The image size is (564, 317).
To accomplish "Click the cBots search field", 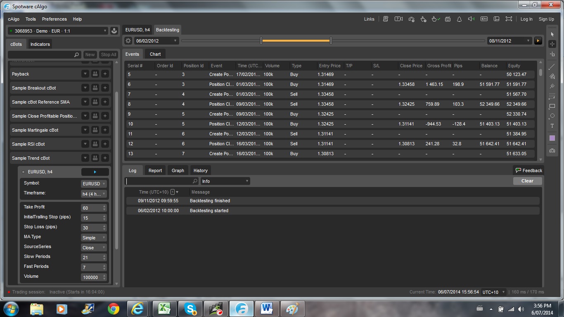I will coord(45,54).
